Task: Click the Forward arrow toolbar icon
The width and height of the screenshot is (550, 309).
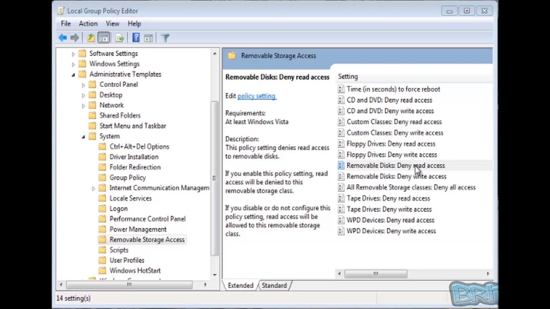Action: 75,38
